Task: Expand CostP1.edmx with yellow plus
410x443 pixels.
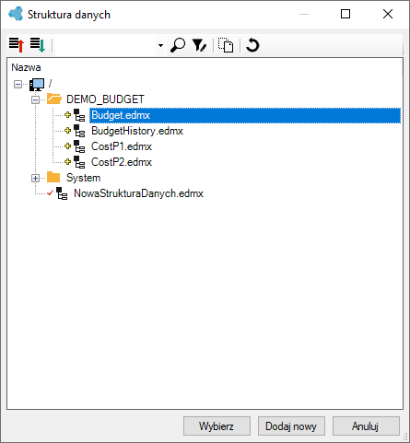Action: pos(68,146)
